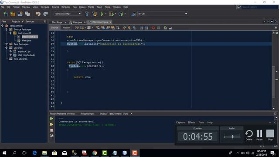This screenshot has width=279, height=157.
Task: Expand the JDK 1.8 (Default) node
Action: (10, 55)
